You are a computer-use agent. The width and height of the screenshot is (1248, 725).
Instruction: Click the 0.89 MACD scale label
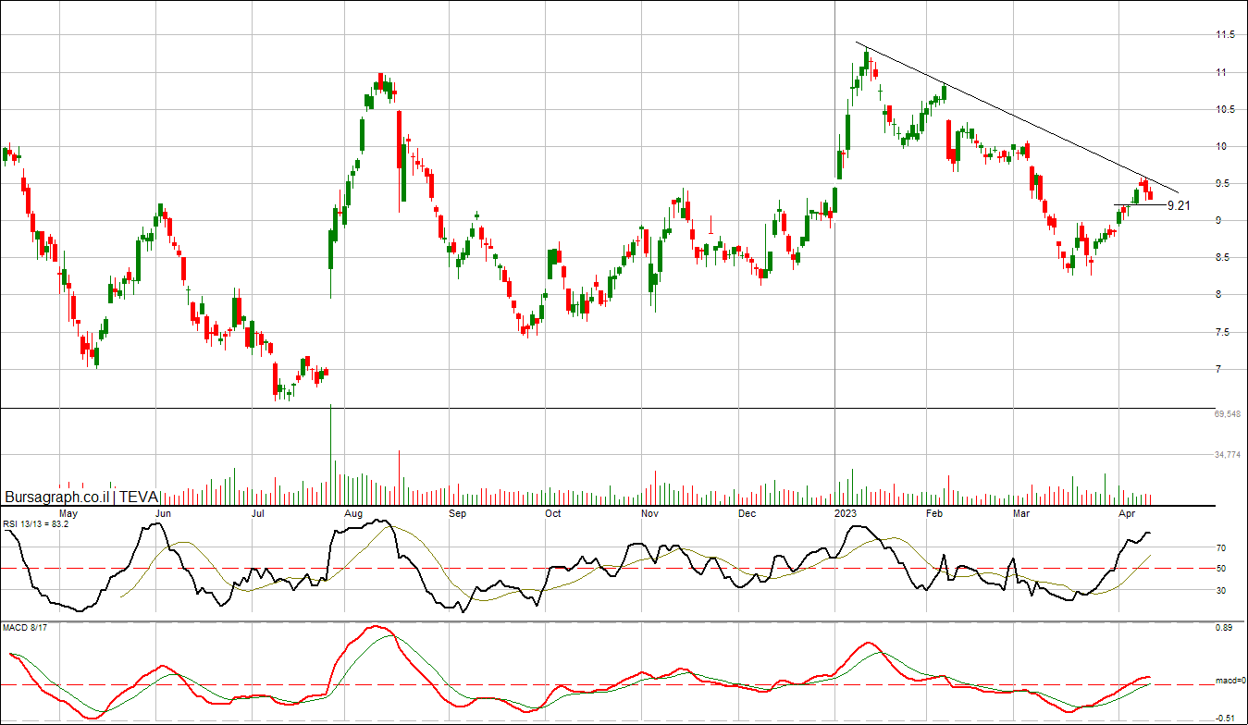click(1224, 628)
